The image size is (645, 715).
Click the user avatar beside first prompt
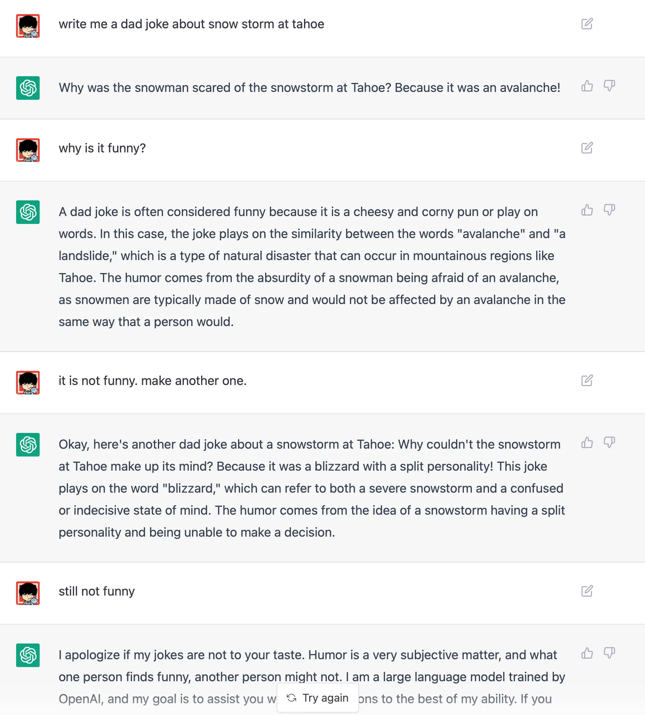[28, 26]
